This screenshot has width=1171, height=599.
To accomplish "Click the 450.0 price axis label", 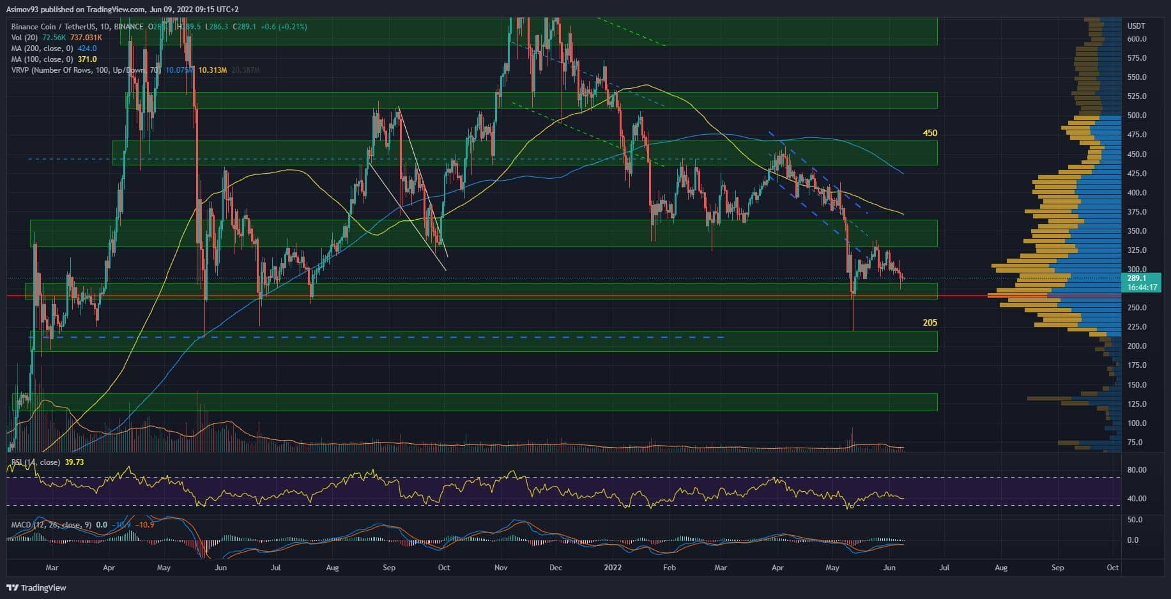I will click(x=1137, y=155).
